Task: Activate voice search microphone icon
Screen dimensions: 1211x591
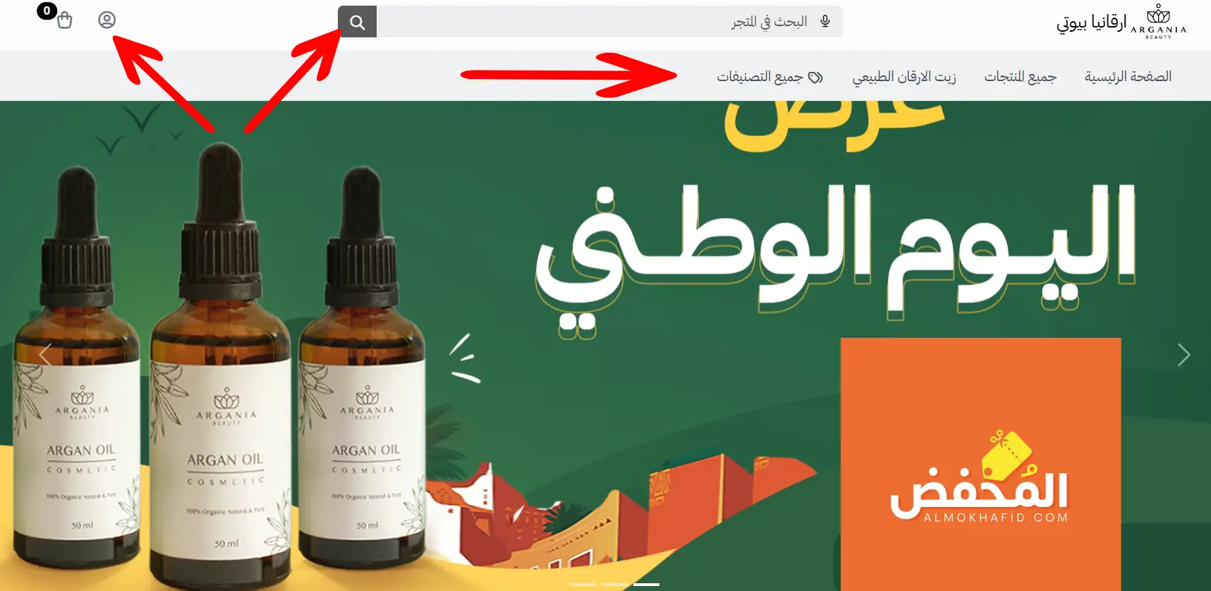Action: [825, 22]
